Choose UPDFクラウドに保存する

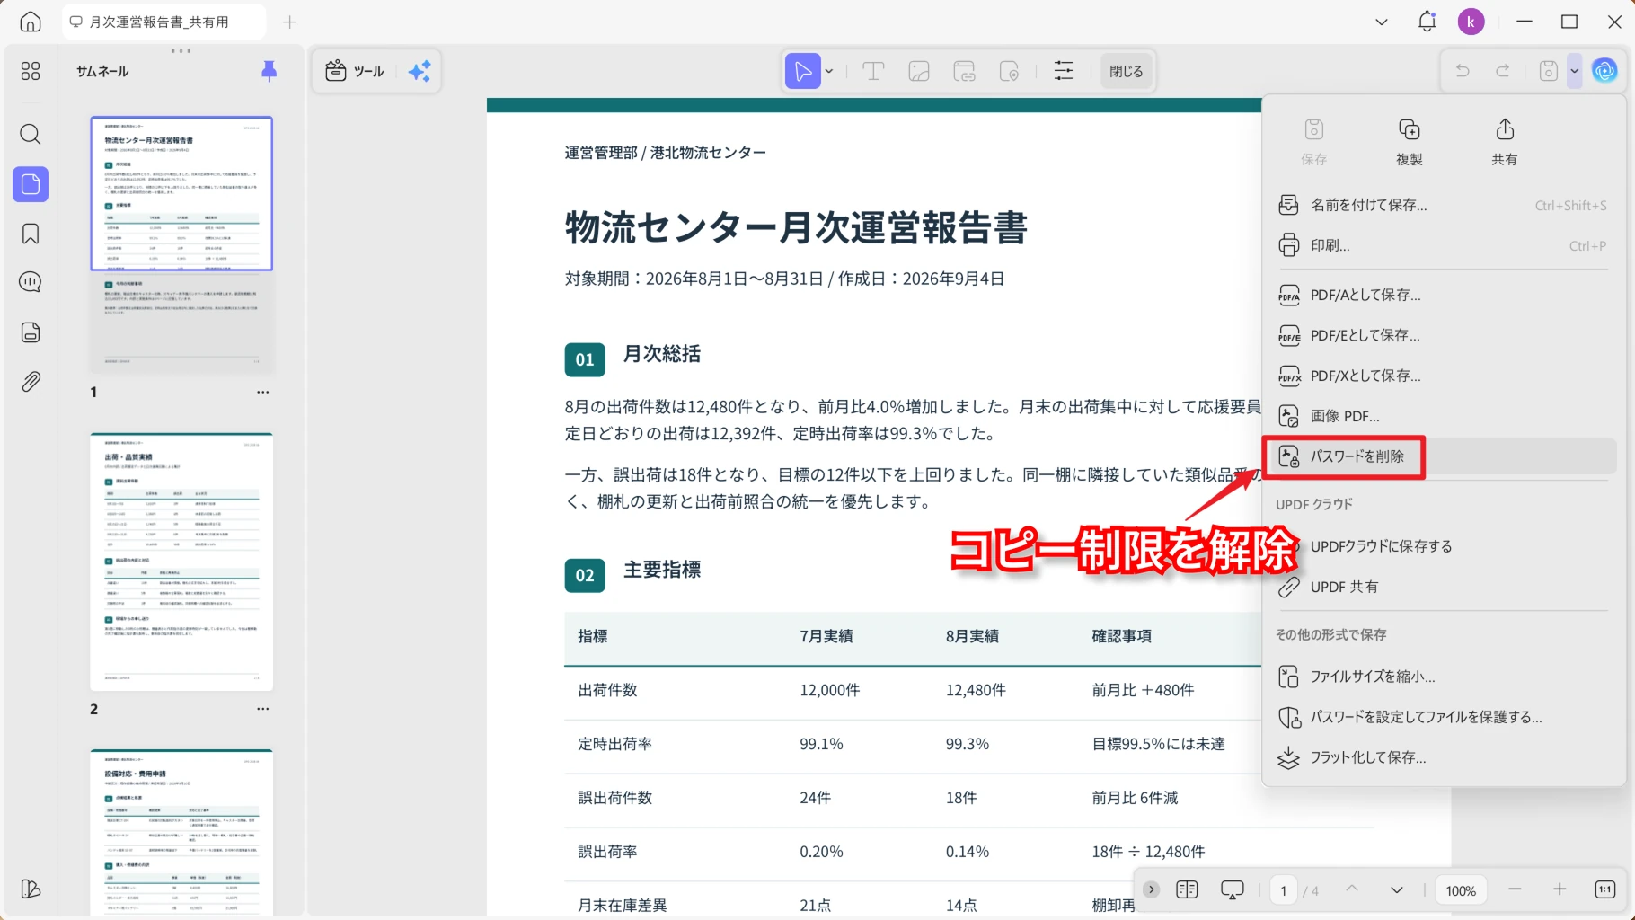(x=1443, y=546)
